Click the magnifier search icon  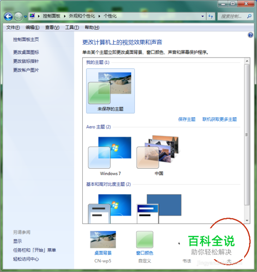tap(249, 16)
